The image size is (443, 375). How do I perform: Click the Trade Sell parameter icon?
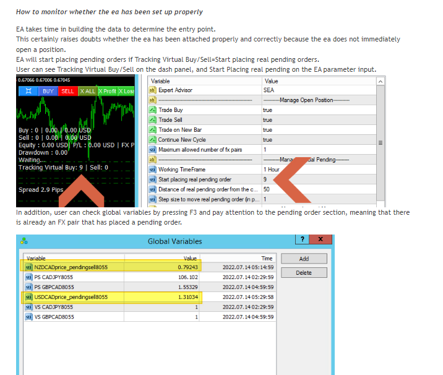click(152, 120)
